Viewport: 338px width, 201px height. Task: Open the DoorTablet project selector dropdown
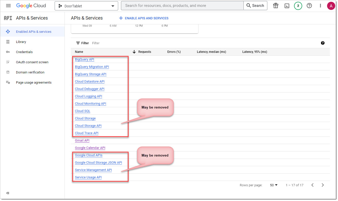click(x=86, y=6)
